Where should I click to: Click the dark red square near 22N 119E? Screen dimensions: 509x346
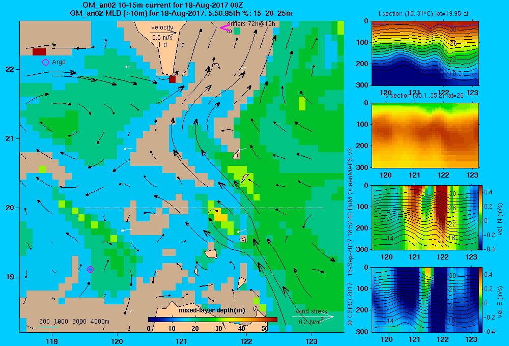click(x=39, y=51)
